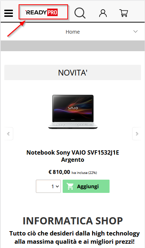Open Notebook Sony VAIO SVF1532J1E Argento title
The height and width of the screenshot is (248, 145).
pyautogui.click(x=73, y=156)
